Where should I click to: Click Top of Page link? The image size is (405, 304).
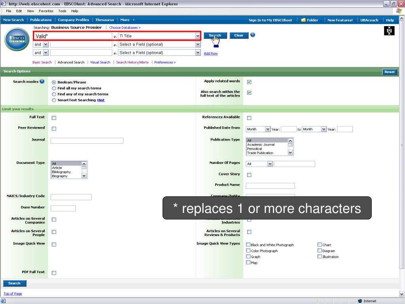point(13,294)
